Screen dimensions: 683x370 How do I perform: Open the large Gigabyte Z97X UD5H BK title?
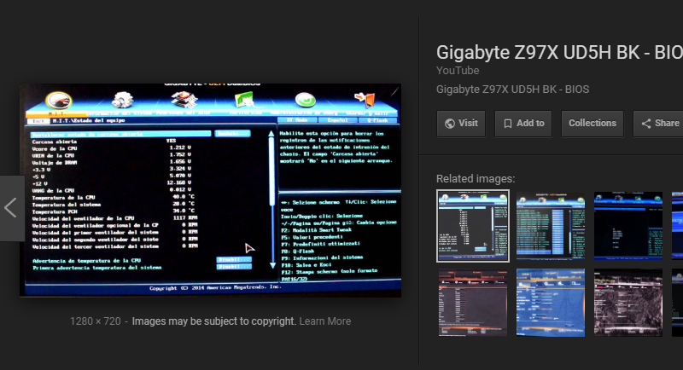[x=559, y=52]
